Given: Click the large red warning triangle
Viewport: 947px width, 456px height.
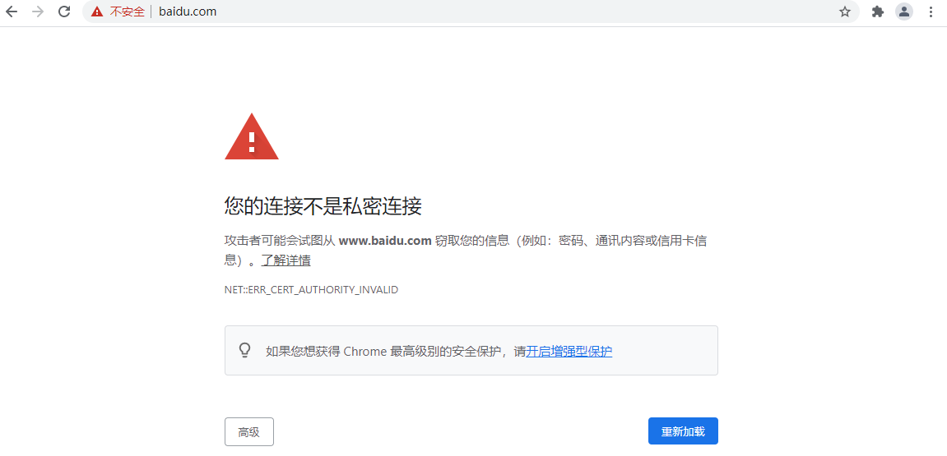Looking at the screenshot, I should (251, 137).
